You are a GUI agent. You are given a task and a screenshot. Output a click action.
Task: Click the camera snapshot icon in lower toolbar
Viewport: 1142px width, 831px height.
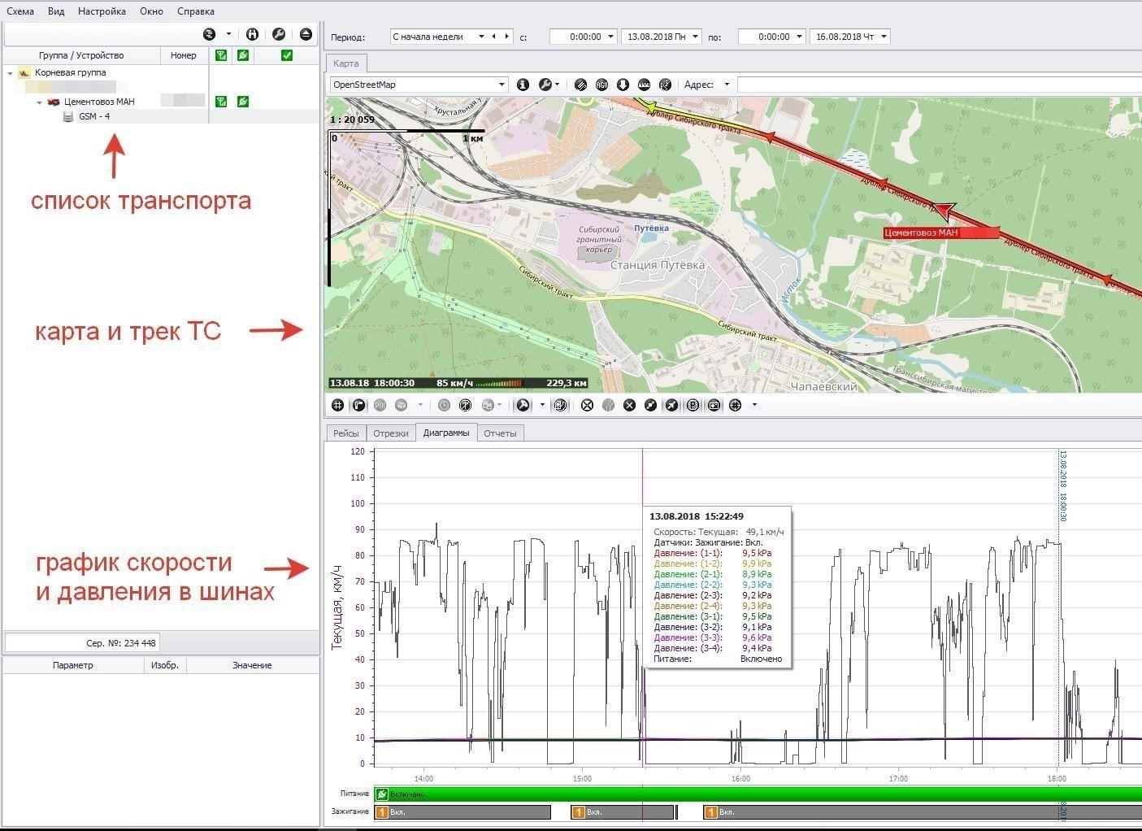click(x=714, y=405)
